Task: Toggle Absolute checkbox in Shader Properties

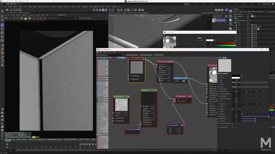Action: point(232,110)
